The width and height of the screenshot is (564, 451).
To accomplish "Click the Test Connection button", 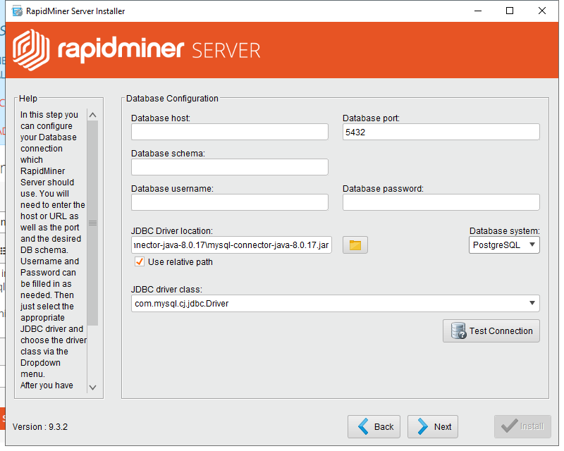I will [x=491, y=331].
